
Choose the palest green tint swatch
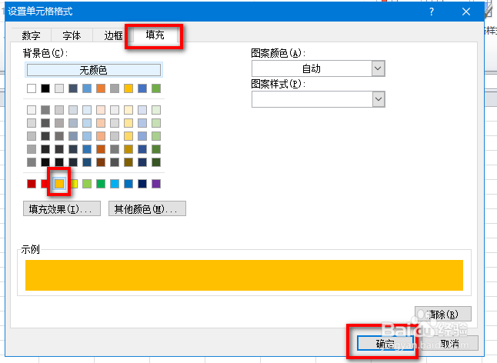click(156, 110)
